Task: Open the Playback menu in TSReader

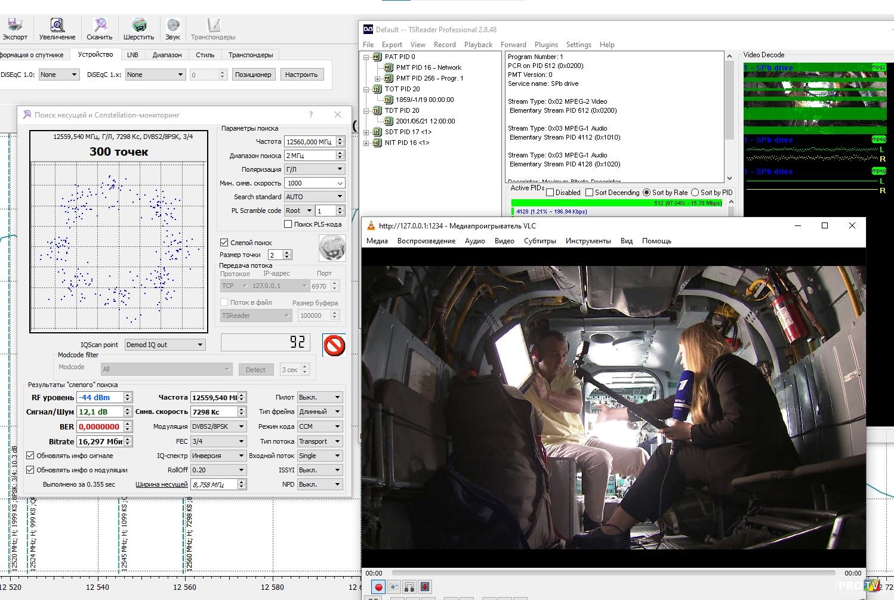Action: (478, 45)
